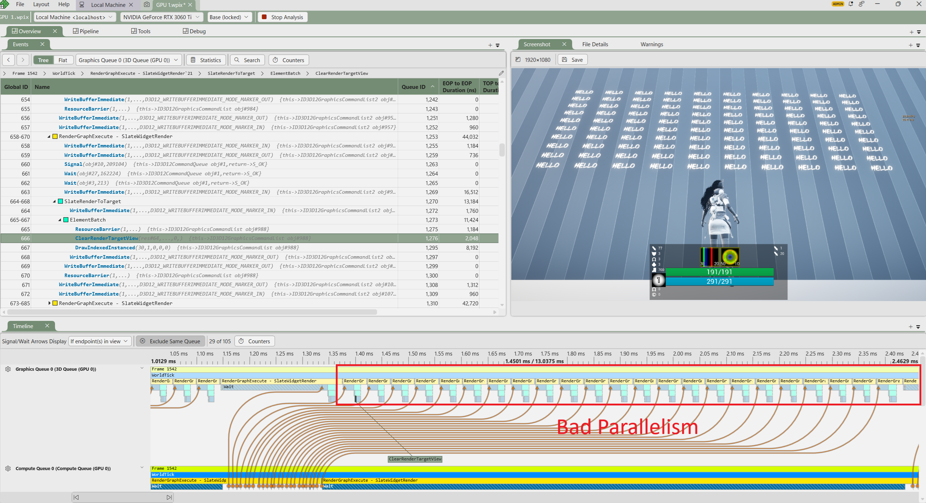This screenshot has width=926, height=503.
Task: Click the Stop Analysis button
Action: tap(283, 17)
